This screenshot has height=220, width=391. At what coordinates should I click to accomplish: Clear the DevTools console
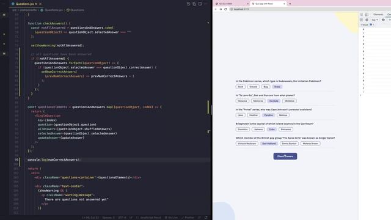click(x=367, y=20)
